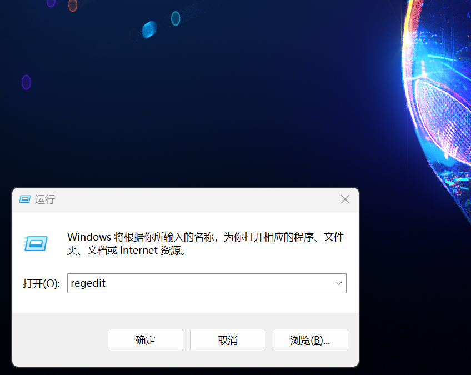
Task: Click the word Internet in the description
Action: [x=138, y=250]
